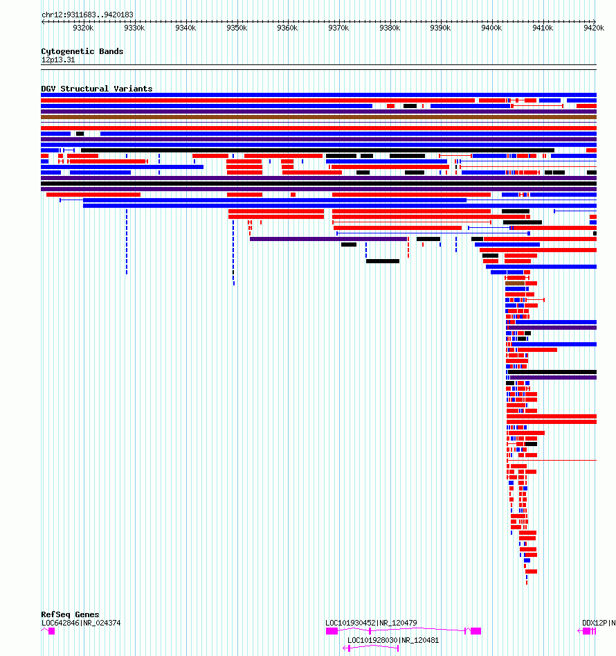Image resolution: width=616 pixels, height=656 pixels.
Task: Select the left magenta exon of LOC101930452
Action: coord(332,631)
